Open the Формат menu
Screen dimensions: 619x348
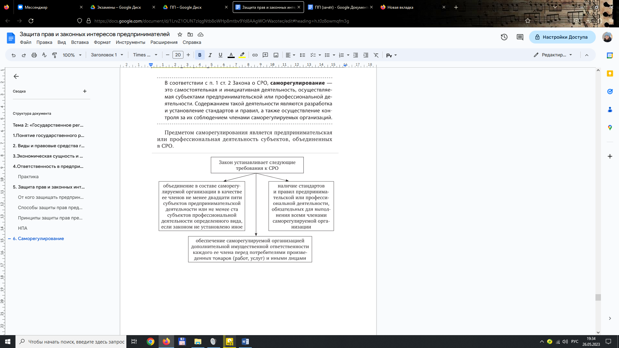pos(102,42)
